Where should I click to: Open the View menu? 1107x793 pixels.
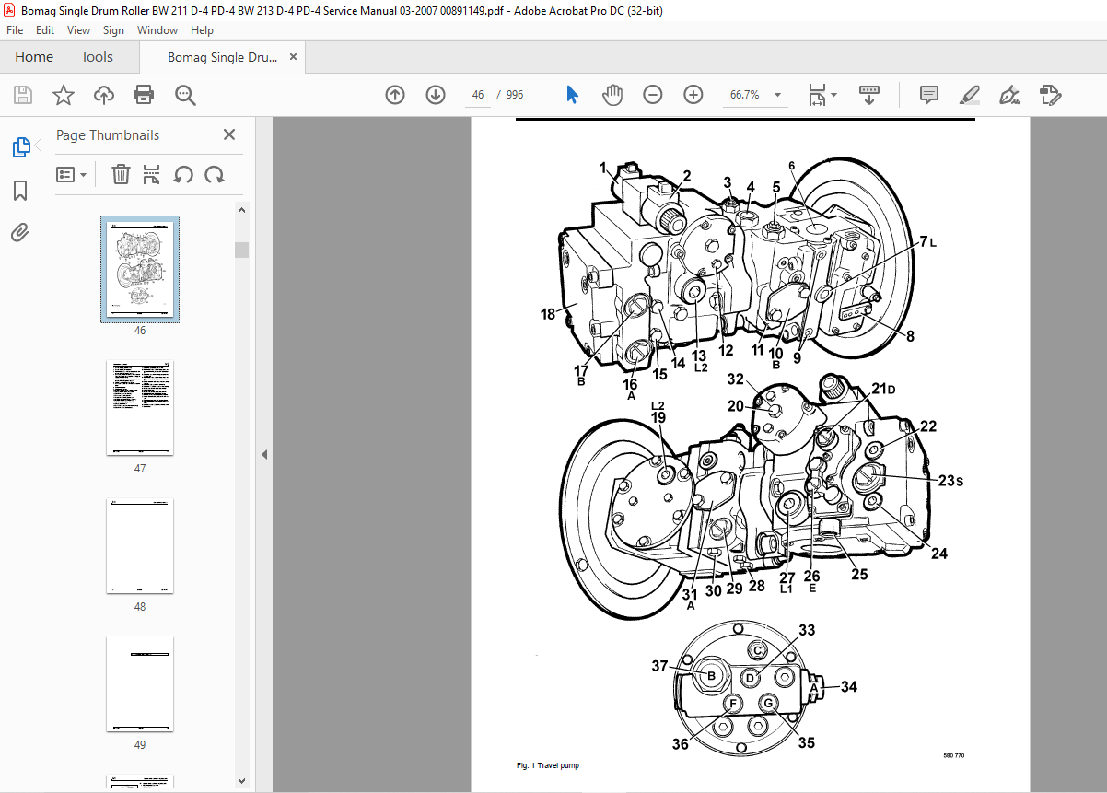pos(78,30)
